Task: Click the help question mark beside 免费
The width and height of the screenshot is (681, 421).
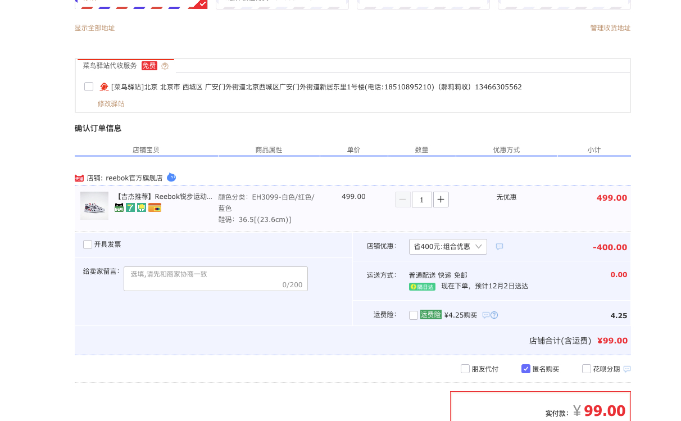Action: click(x=165, y=66)
